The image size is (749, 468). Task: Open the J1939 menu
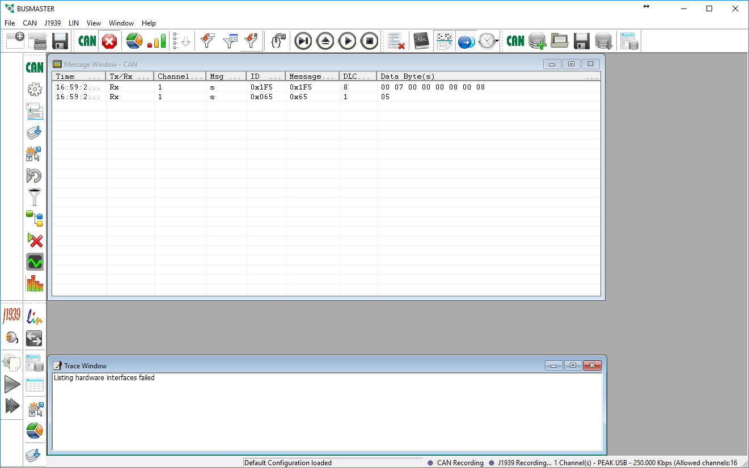[53, 23]
